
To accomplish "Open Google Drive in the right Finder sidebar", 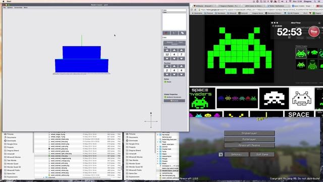I will [132, 144].
